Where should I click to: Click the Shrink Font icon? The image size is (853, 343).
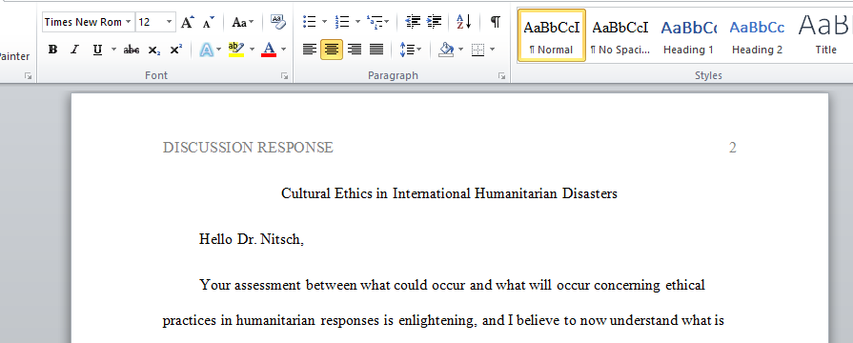(x=209, y=22)
